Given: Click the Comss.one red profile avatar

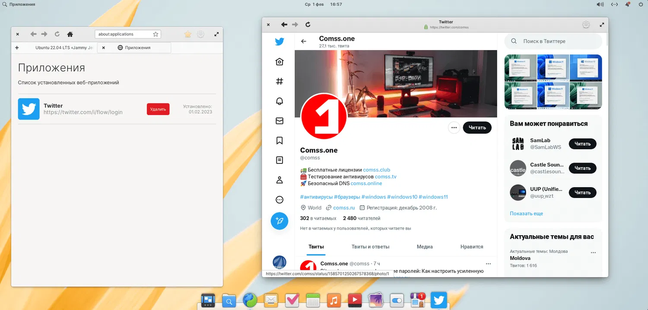Looking at the screenshot, I should [324, 116].
